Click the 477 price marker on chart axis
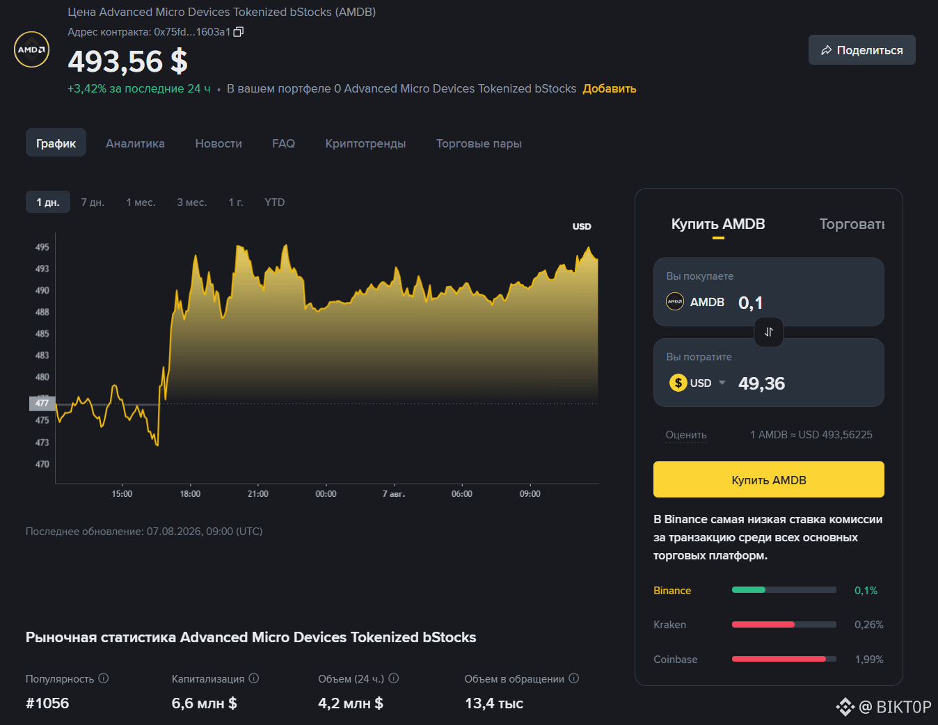938x725 pixels. [42, 403]
